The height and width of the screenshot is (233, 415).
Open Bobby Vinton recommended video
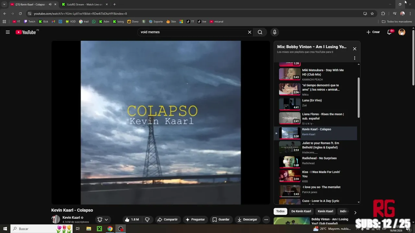[317, 221]
